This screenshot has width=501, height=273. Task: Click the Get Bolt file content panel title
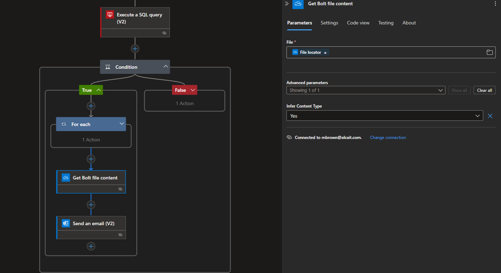pos(331,3)
